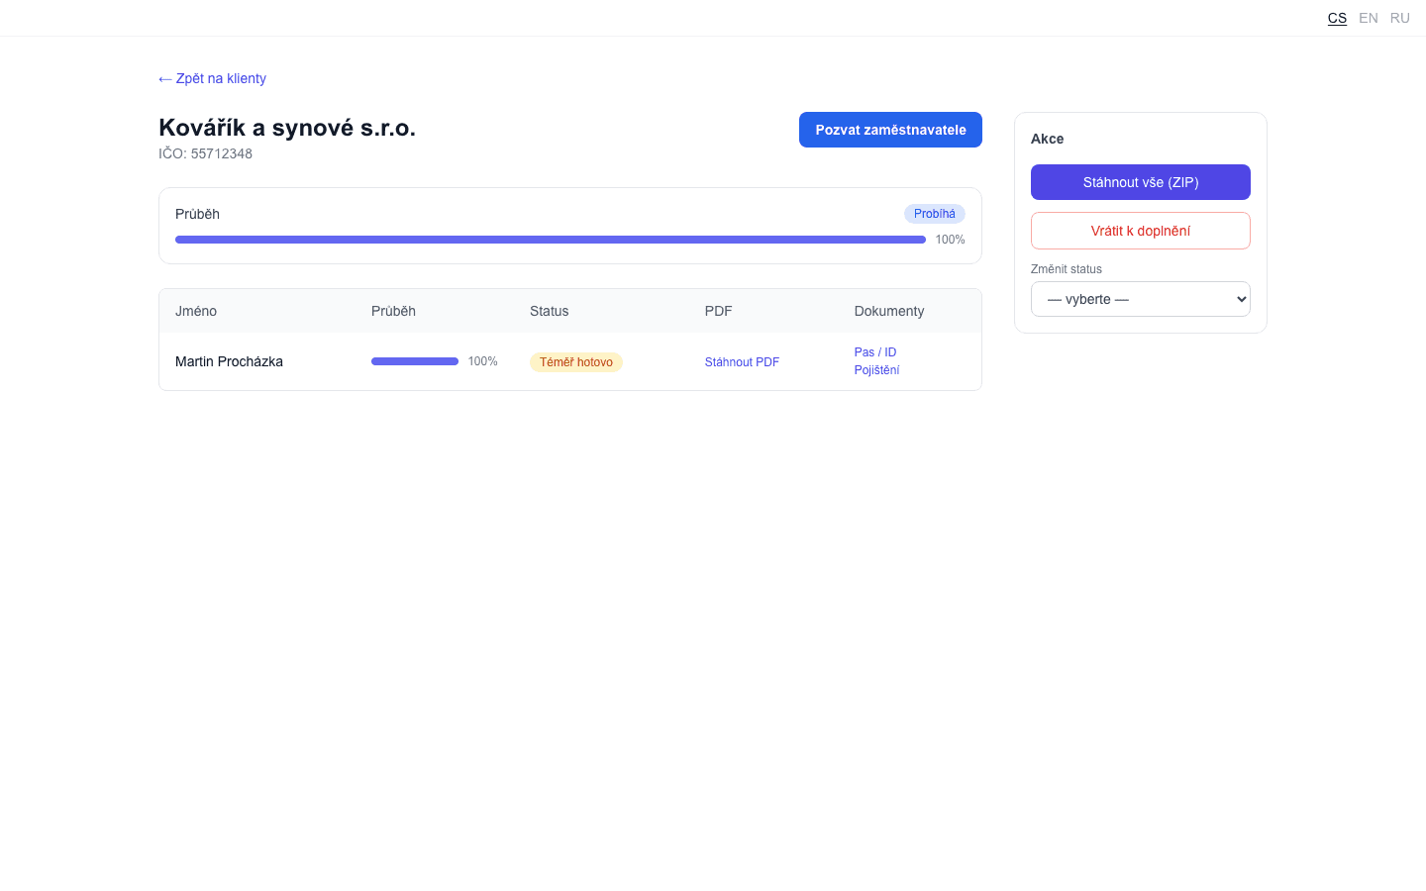The image size is (1426, 891).
Task: Click the 'Pozvat zaměstnavatele' button
Action: (x=890, y=130)
